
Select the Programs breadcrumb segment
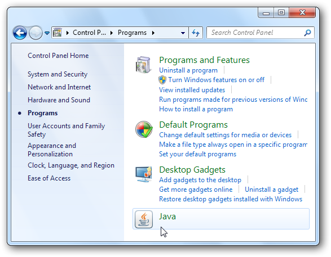[132, 33]
